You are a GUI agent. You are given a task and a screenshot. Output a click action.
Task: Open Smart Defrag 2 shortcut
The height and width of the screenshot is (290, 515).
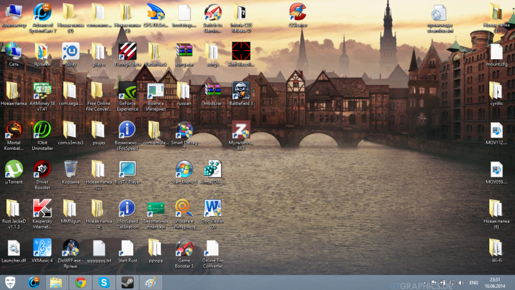(x=184, y=130)
